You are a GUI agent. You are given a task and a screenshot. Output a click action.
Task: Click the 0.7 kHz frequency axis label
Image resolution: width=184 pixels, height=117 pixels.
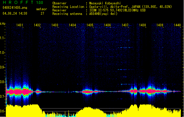click(x=3, y=97)
